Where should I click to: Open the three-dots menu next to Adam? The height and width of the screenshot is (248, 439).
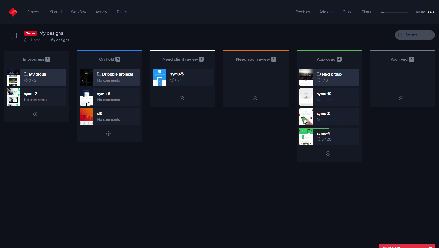point(431,12)
